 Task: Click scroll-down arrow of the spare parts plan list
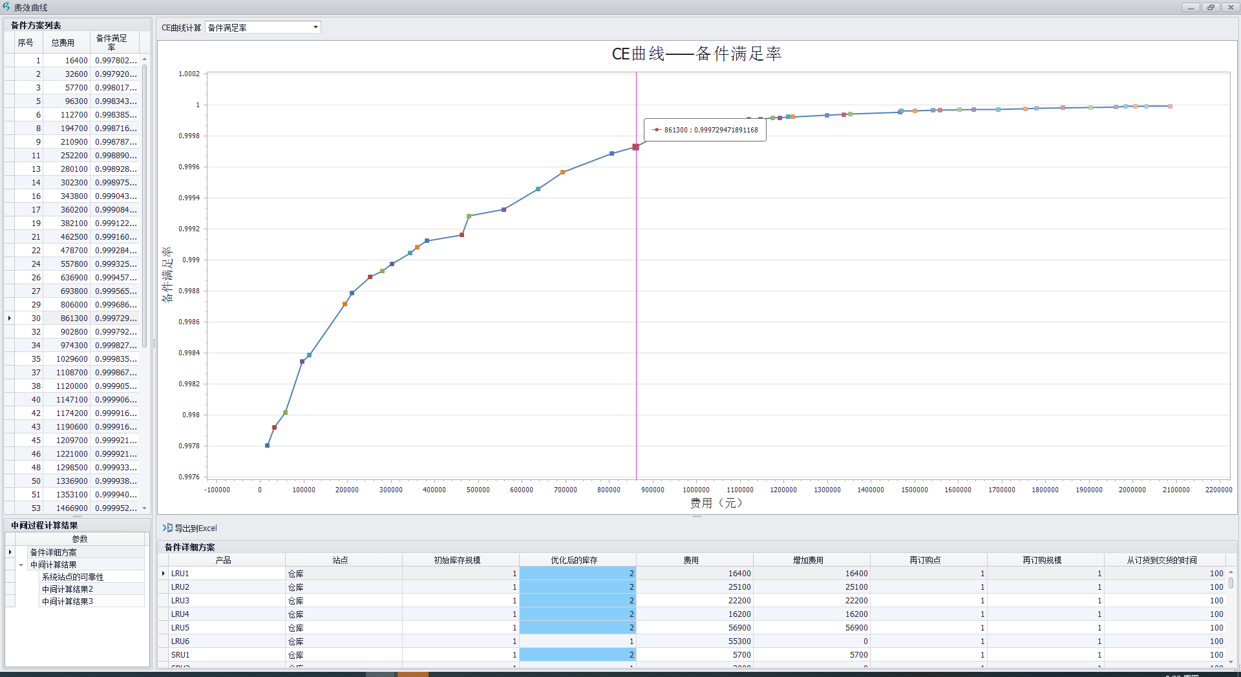(x=145, y=508)
